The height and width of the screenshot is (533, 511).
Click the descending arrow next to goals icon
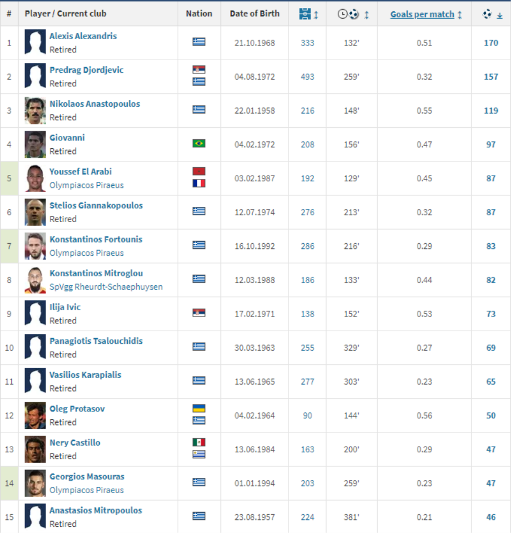pos(500,15)
